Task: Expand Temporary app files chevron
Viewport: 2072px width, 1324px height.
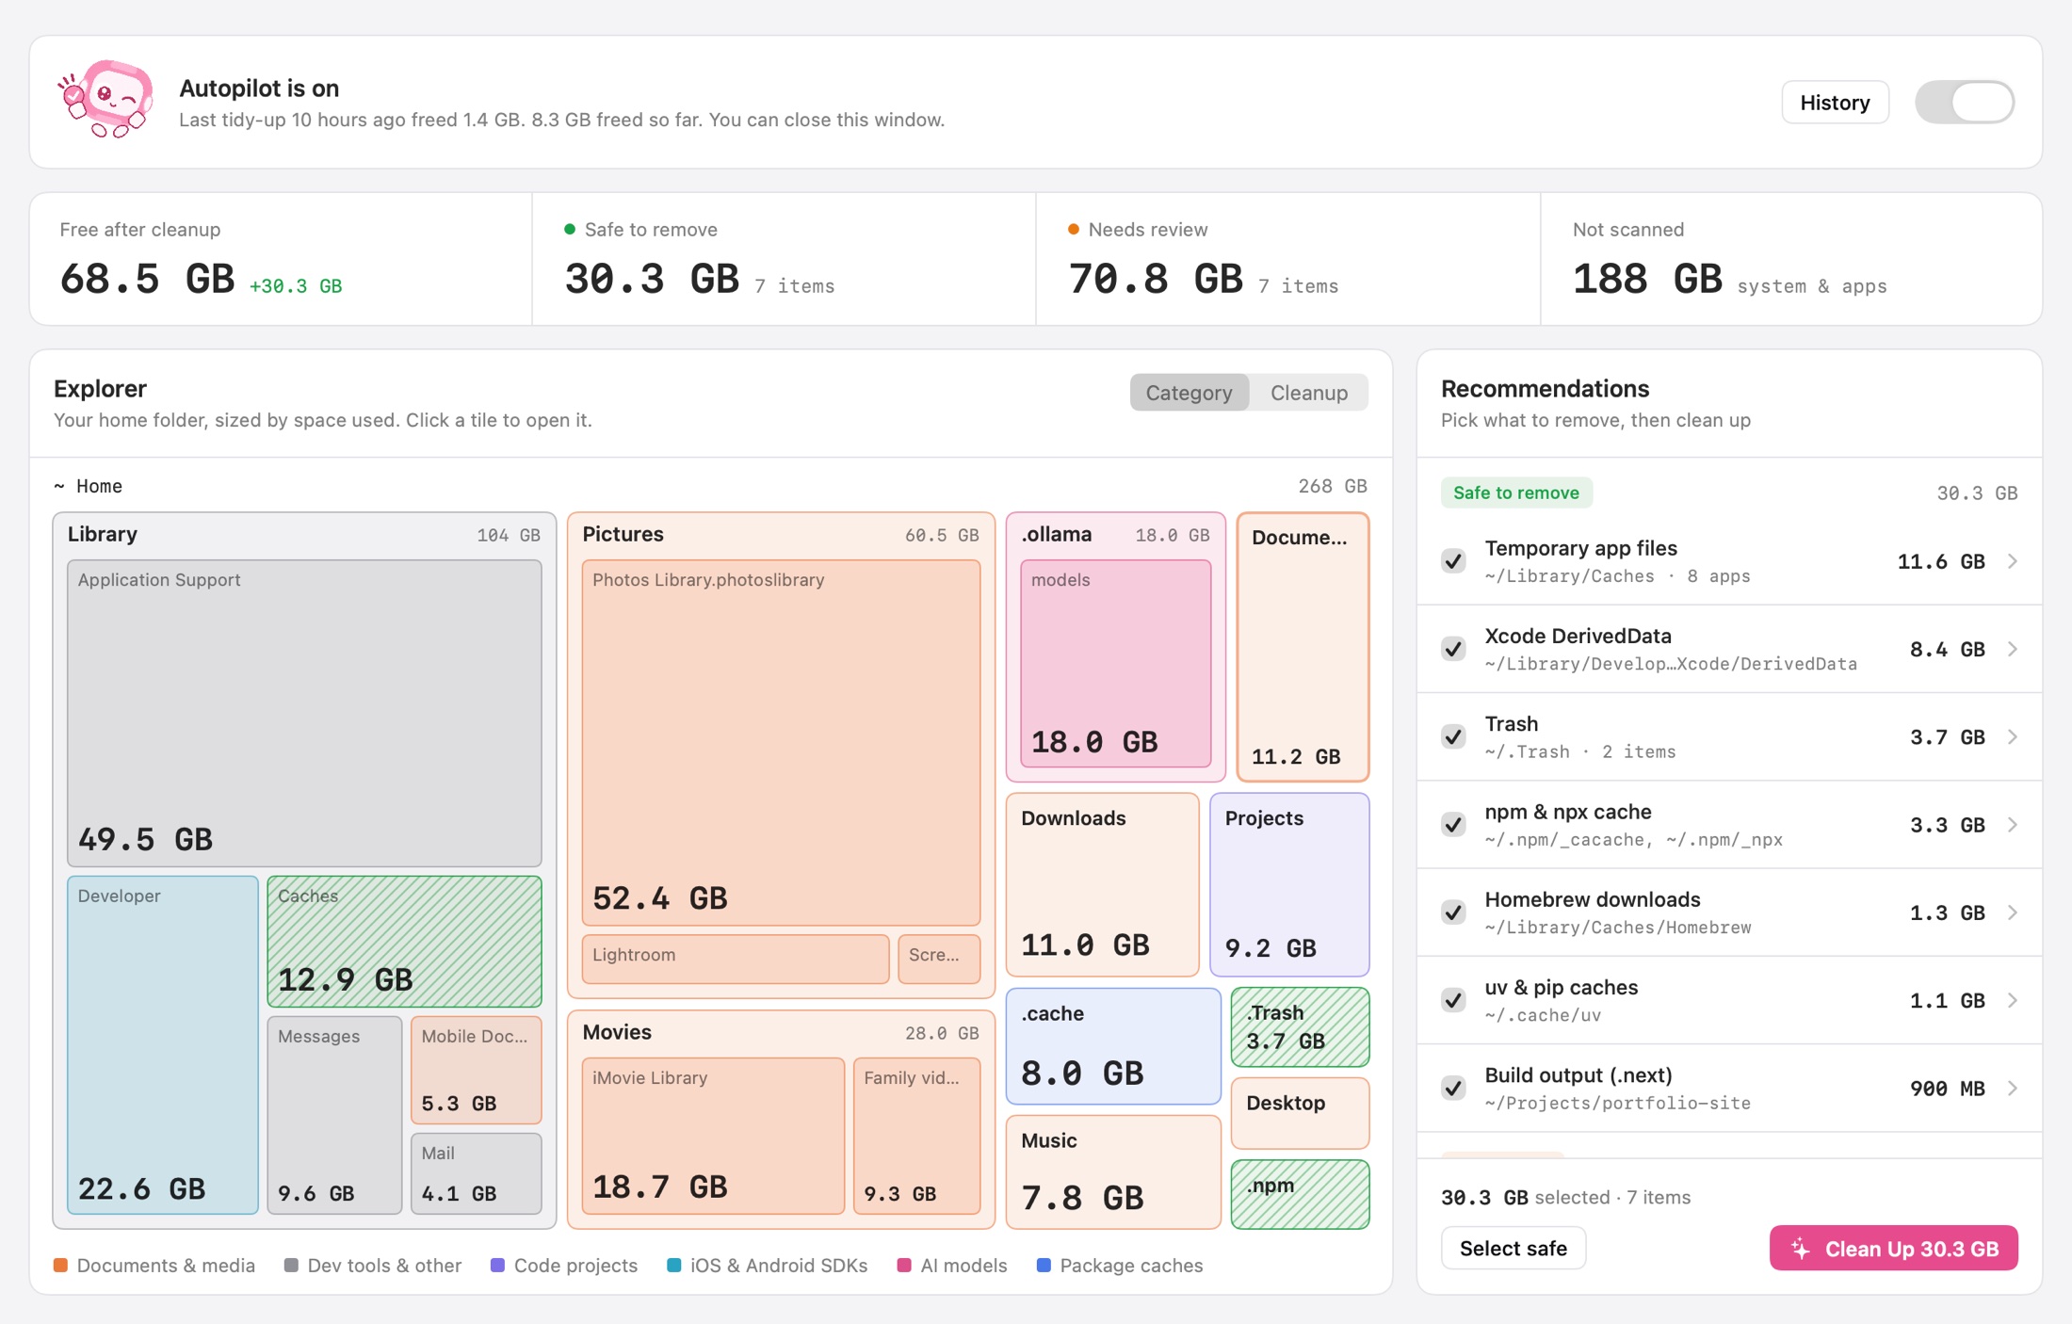Action: coord(2013,561)
